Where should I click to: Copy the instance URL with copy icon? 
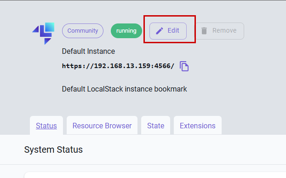tap(184, 66)
